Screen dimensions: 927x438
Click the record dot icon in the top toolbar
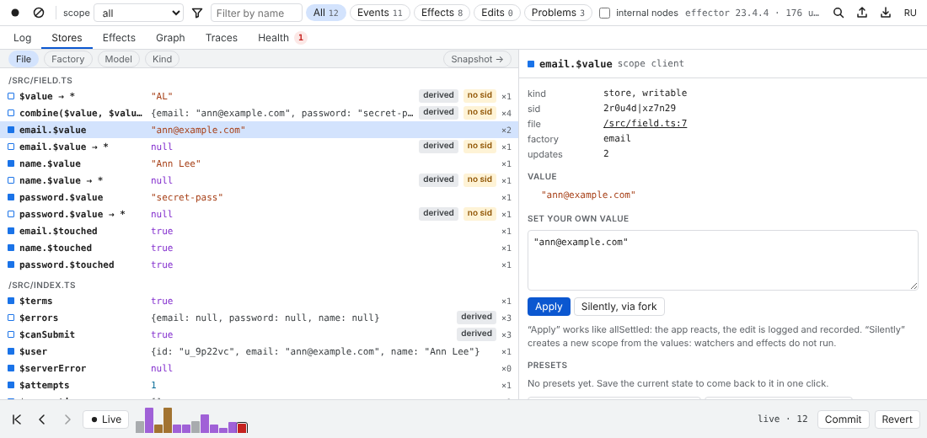click(x=15, y=13)
